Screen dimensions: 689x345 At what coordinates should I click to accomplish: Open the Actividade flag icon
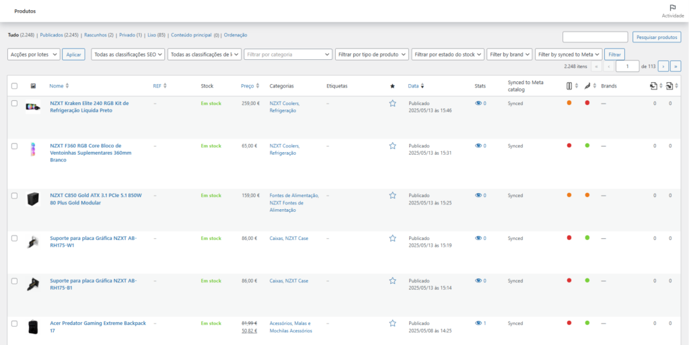[672, 8]
